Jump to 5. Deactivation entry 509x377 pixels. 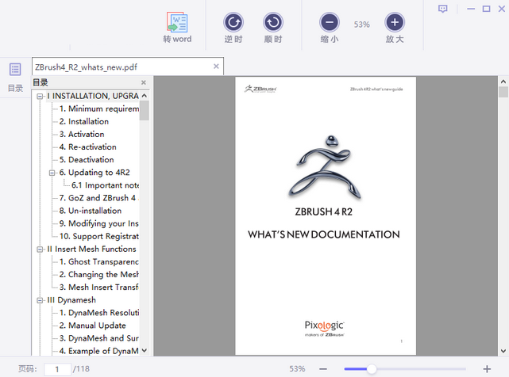87,160
